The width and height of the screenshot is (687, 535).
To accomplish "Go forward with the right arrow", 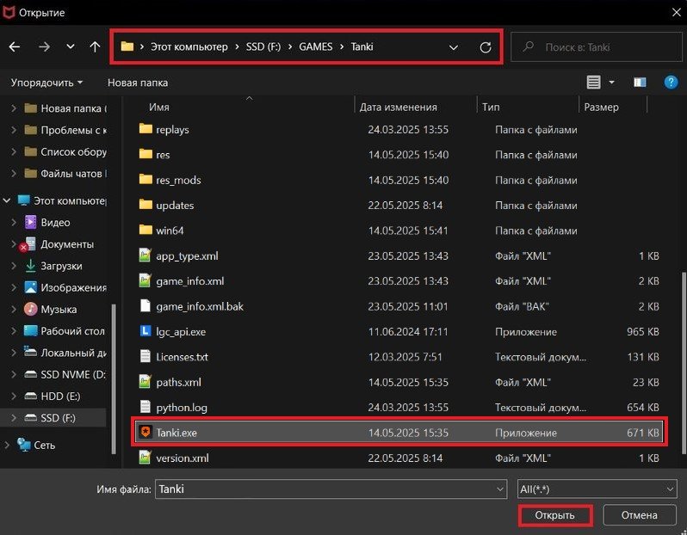I will tap(44, 46).
